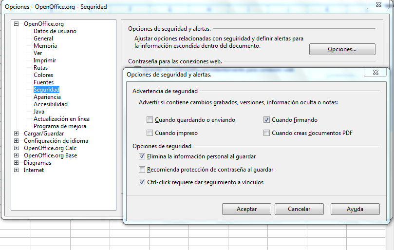Collapse the OpenOffice.org tree node
Viewport: 394px width, 250px height.
tap(17, 24)
